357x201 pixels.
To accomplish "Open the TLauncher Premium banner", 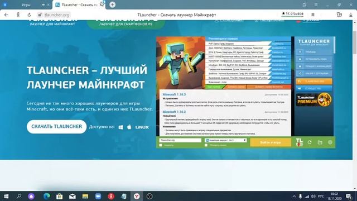I will pos(313,99).
